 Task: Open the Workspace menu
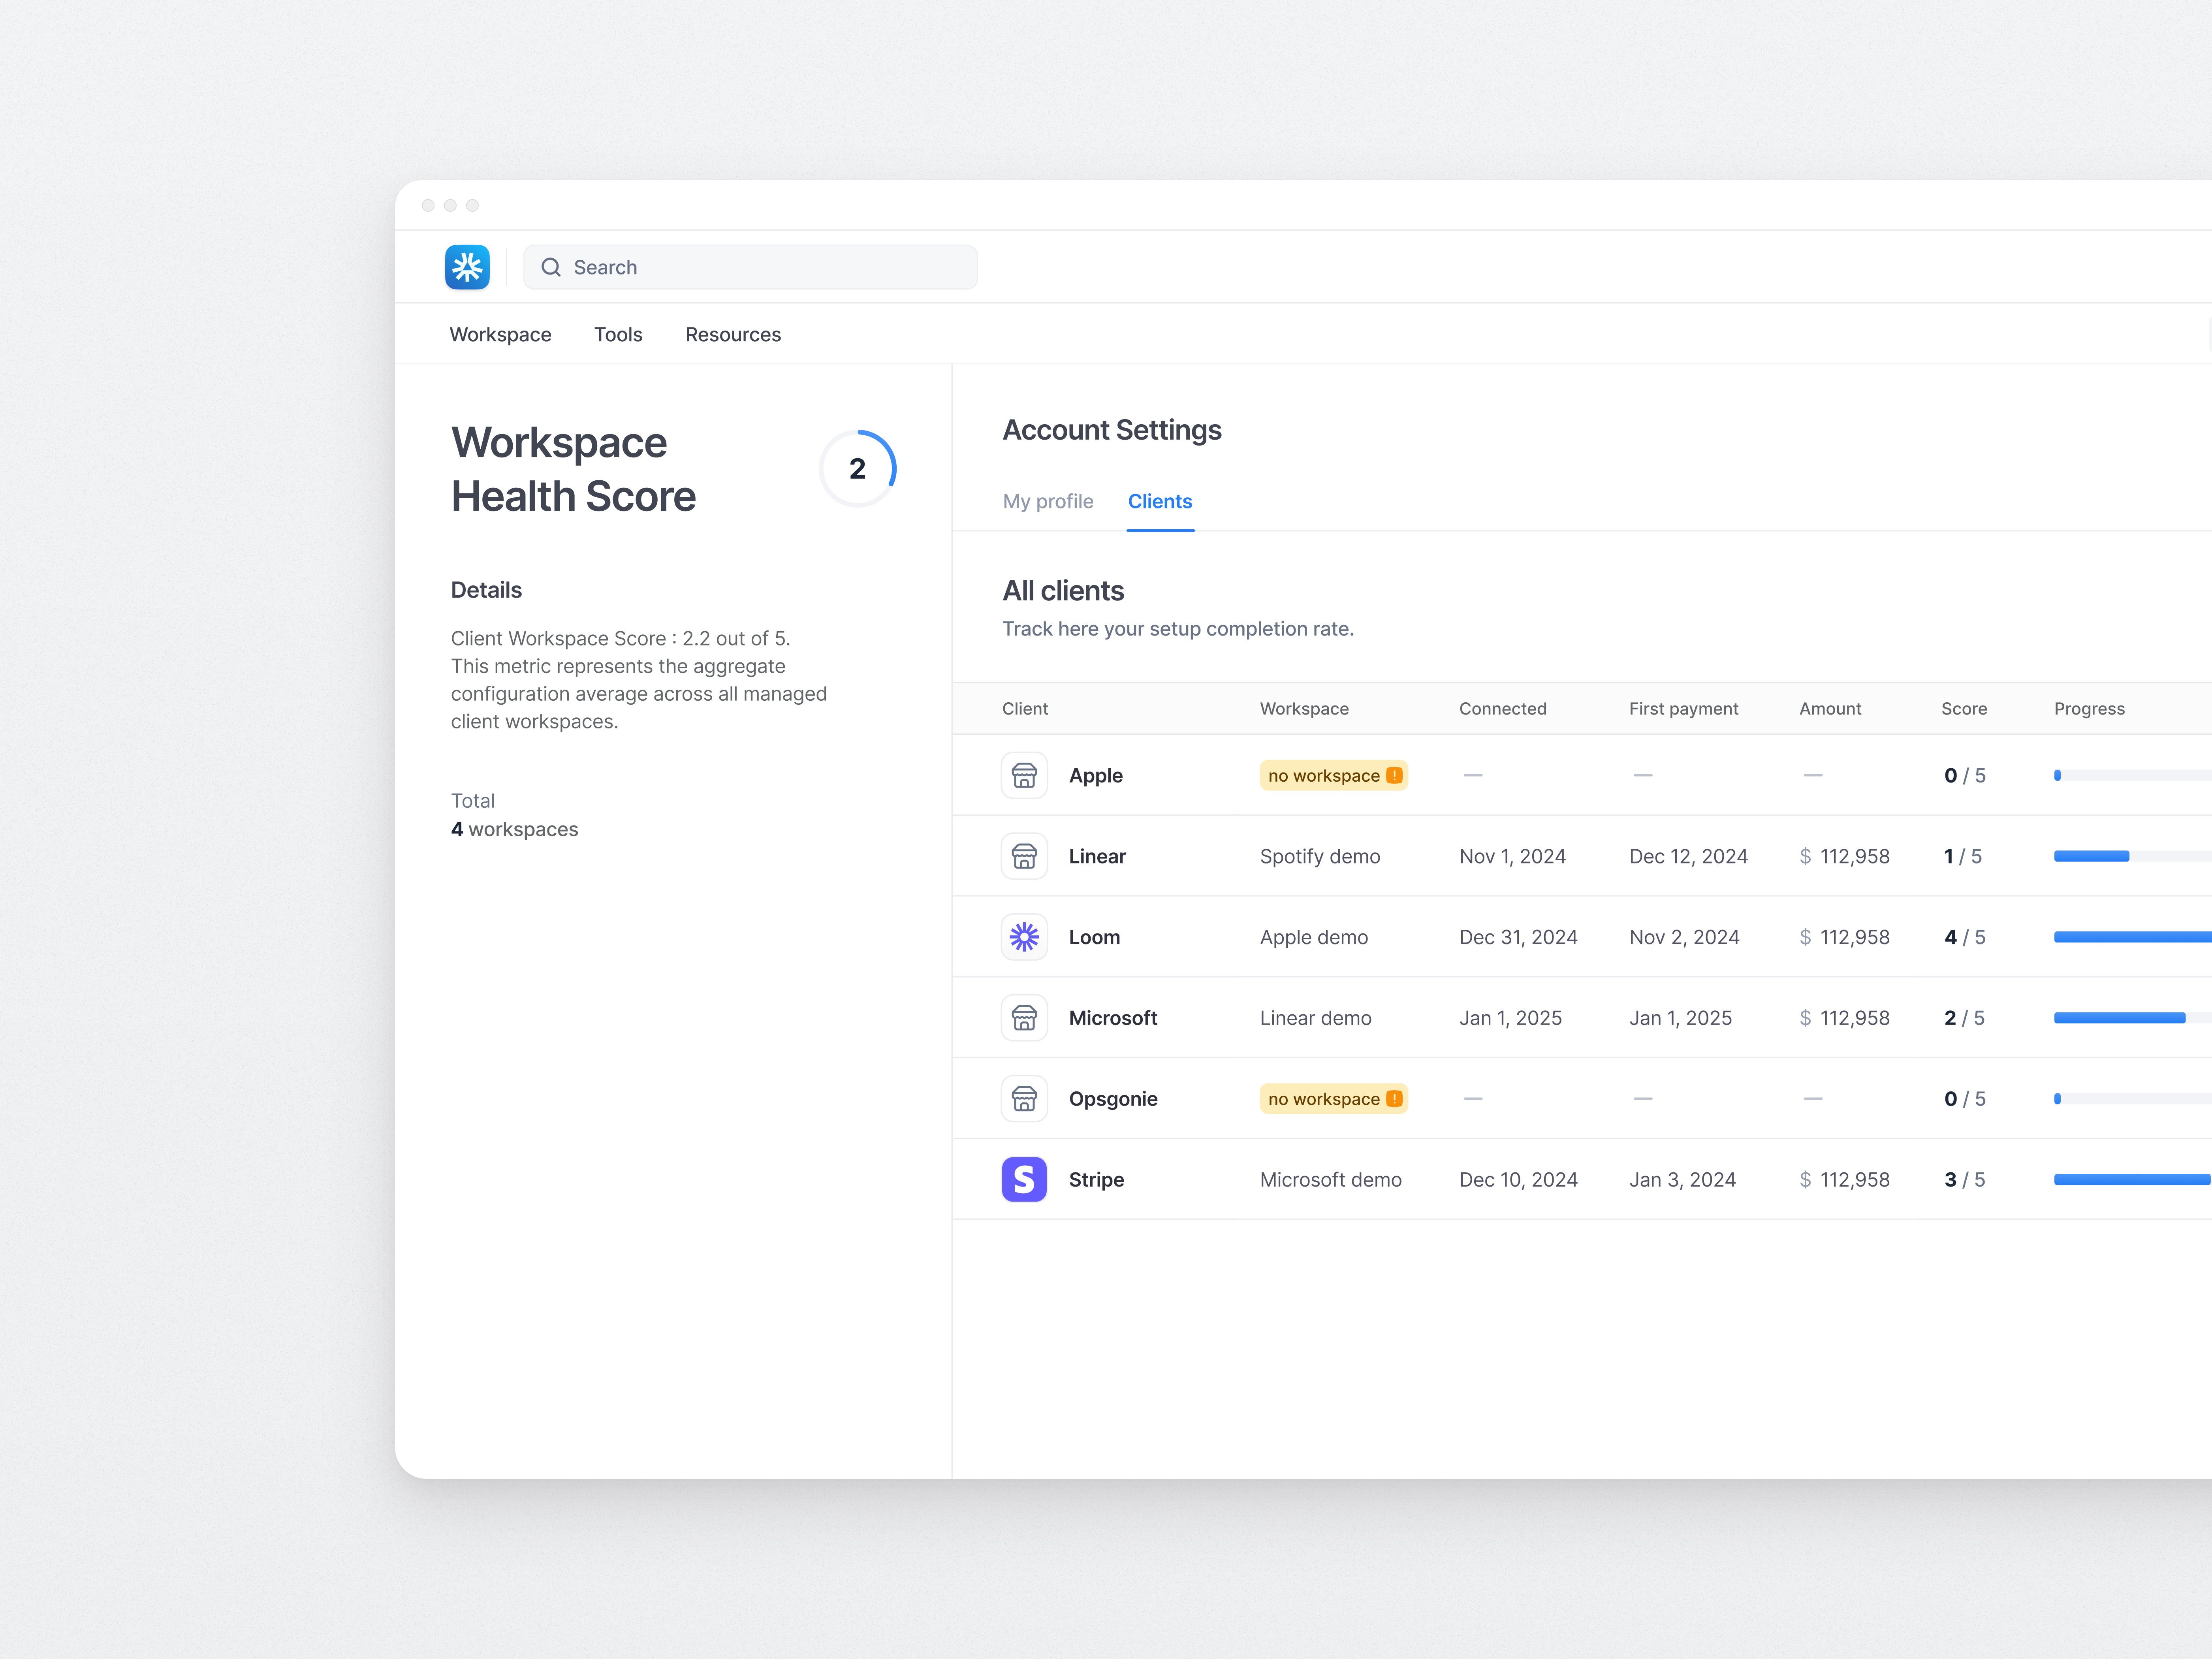click(500, 335)
